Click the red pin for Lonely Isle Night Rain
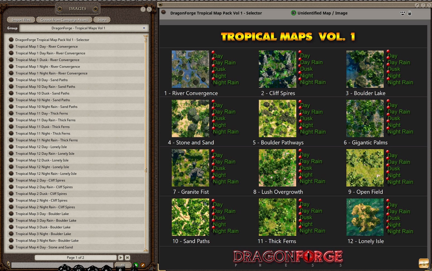The image size is (432, 271). tap(388, 228)
